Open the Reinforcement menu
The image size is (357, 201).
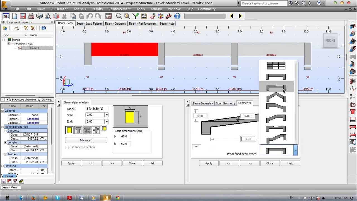click(119, 9)
